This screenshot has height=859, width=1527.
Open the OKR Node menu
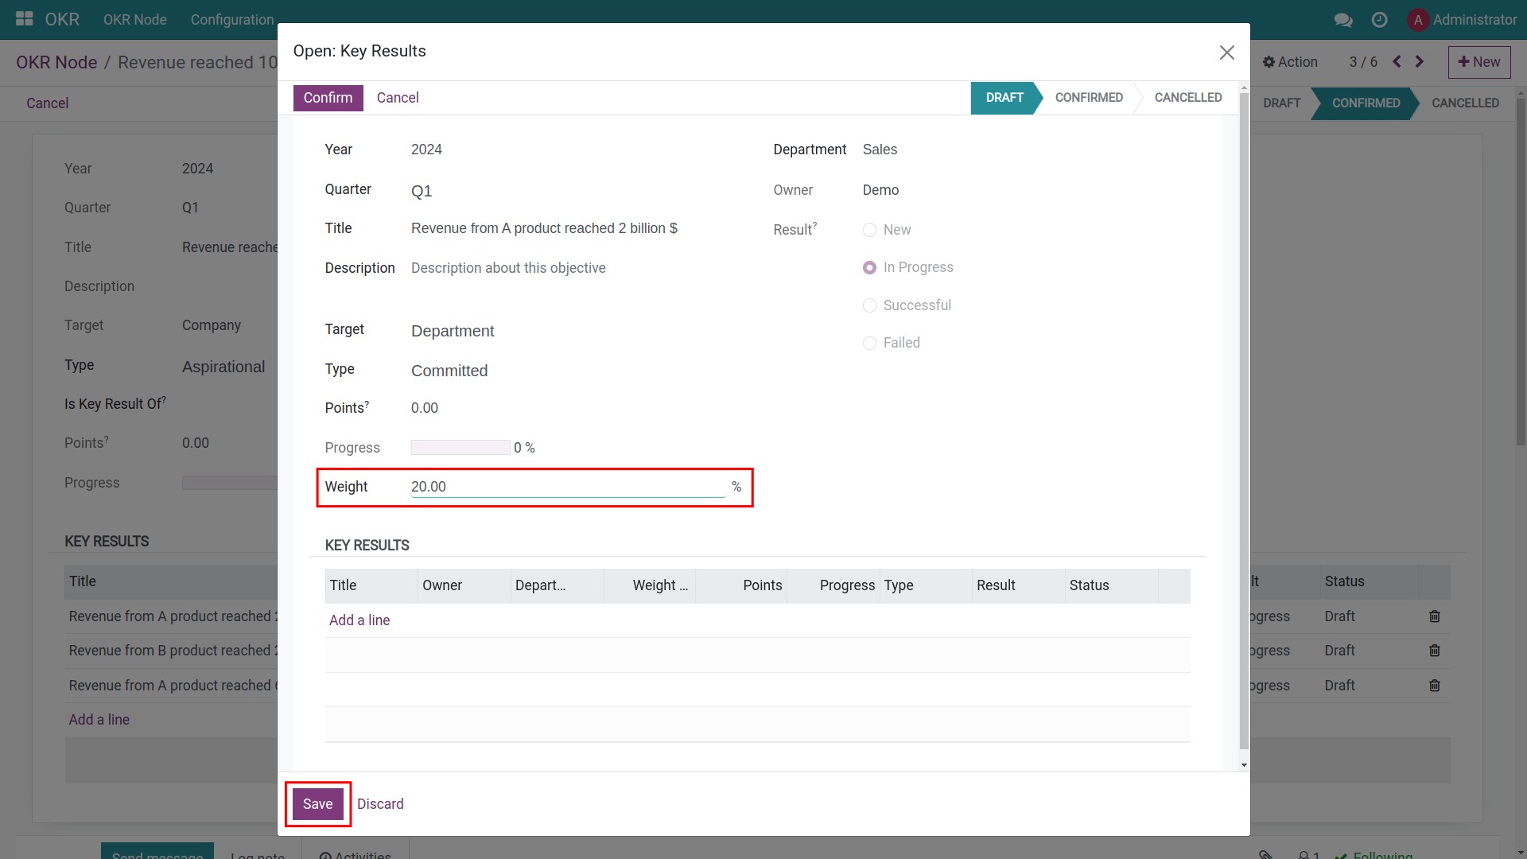[x=134, y=19]
